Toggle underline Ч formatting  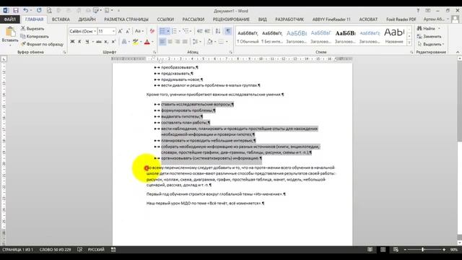[87, 42]
